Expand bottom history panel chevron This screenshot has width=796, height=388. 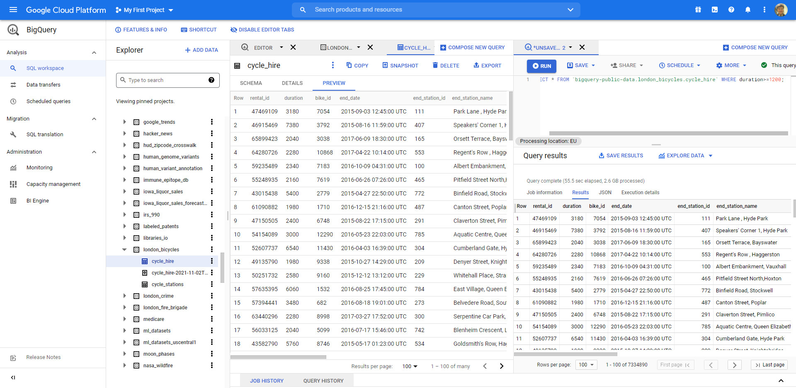pos(781,381)
